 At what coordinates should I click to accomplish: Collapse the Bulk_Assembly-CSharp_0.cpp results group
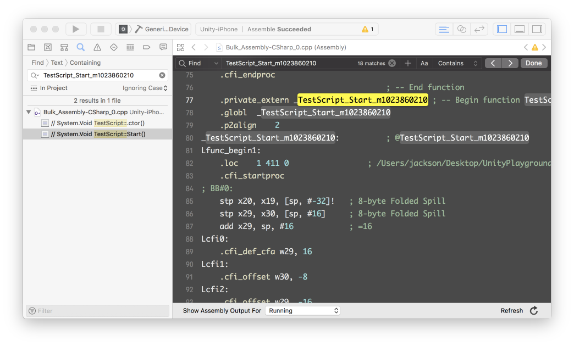click(29, 112)
